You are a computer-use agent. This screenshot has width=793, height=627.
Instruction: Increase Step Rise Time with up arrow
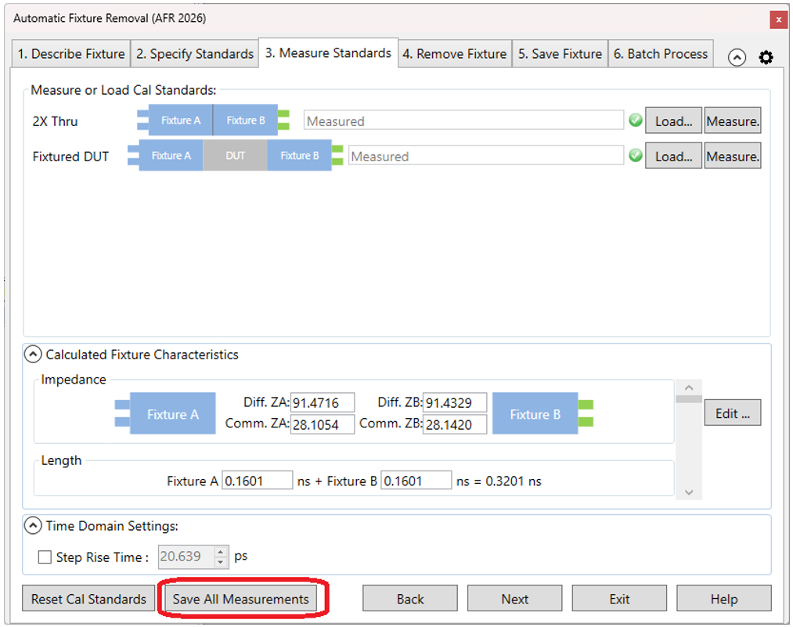221,552
